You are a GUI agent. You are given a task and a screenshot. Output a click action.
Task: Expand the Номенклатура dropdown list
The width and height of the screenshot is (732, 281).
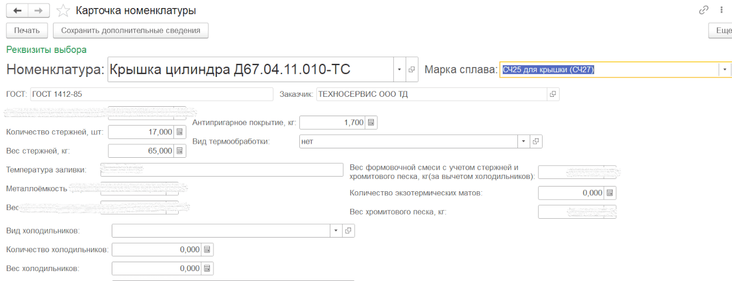[399, 70]
